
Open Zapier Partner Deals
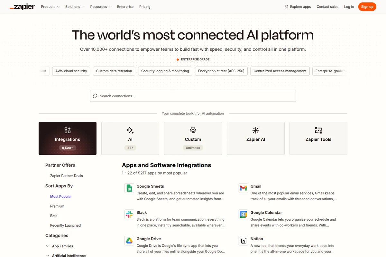[x=66, y=176]
